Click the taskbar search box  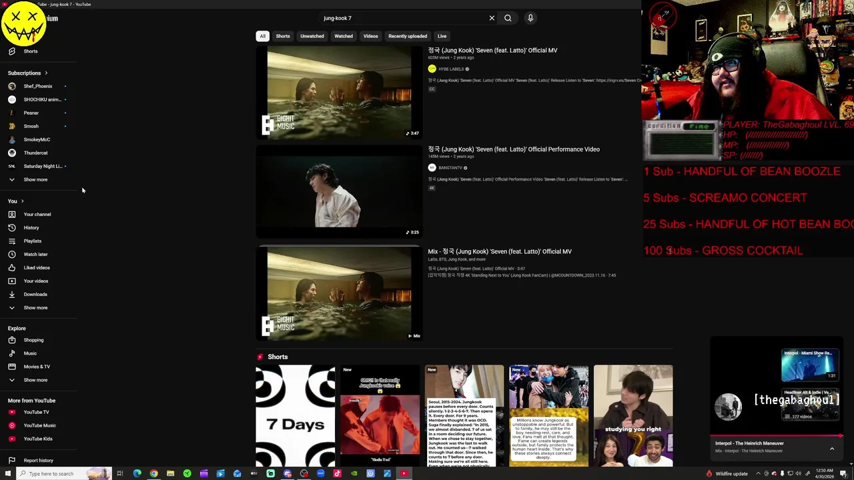pos(63,473)
